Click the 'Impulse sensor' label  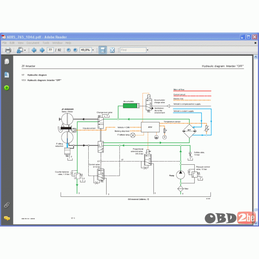click(89, 128)
